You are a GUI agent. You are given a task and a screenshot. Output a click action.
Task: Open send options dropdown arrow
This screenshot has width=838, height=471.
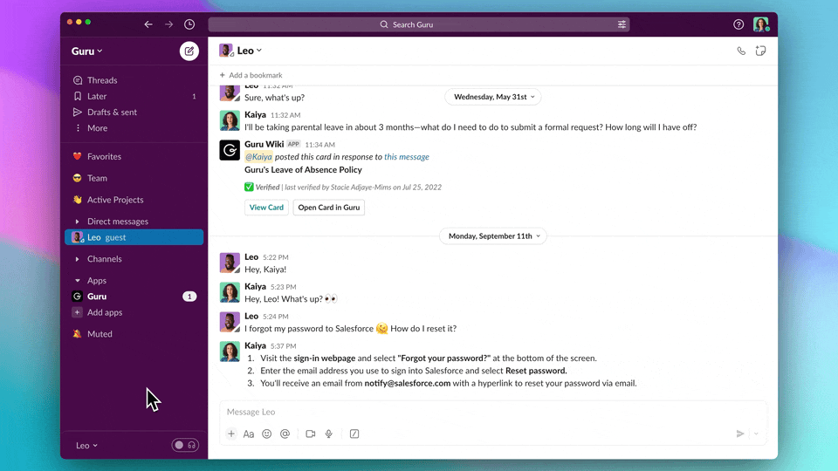[756, 433]
